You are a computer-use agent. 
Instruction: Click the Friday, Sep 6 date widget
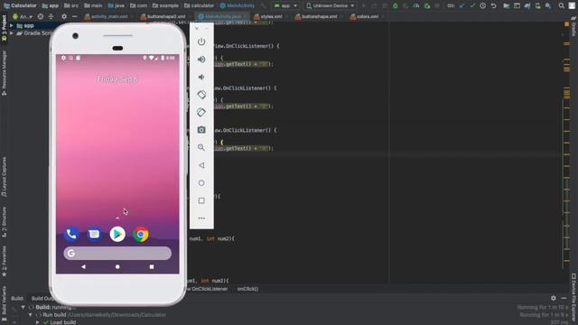coord(117,79)
